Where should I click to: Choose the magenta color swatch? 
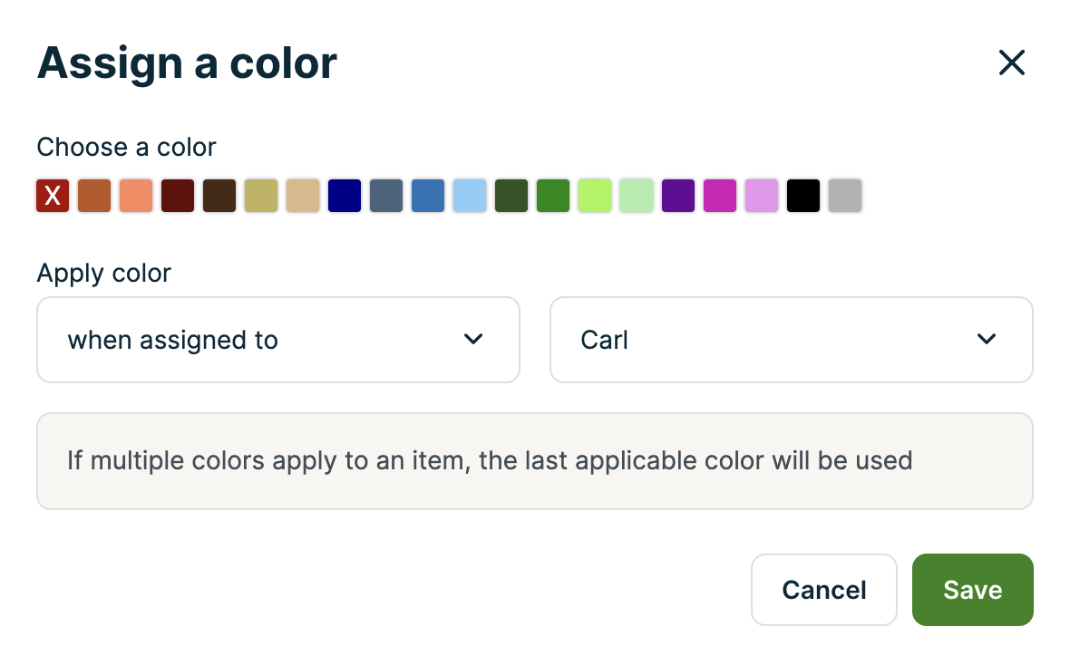point(719,195)
